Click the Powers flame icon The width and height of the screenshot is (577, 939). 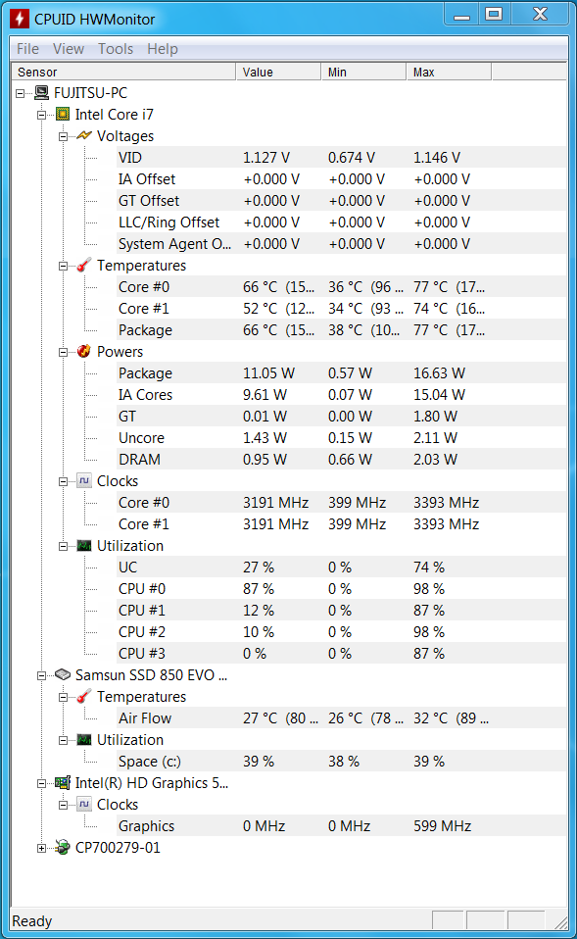coord(84,352)
